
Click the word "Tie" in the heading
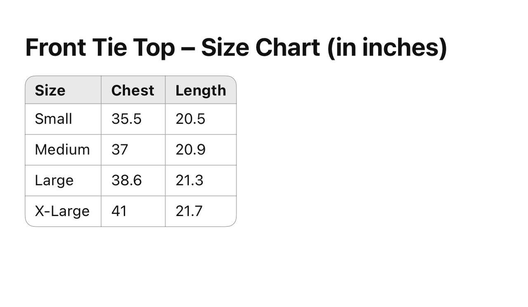point(109,47)
